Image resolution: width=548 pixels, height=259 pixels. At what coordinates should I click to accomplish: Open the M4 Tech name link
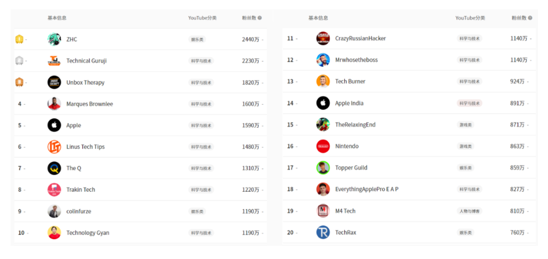[x=345, y=211]
